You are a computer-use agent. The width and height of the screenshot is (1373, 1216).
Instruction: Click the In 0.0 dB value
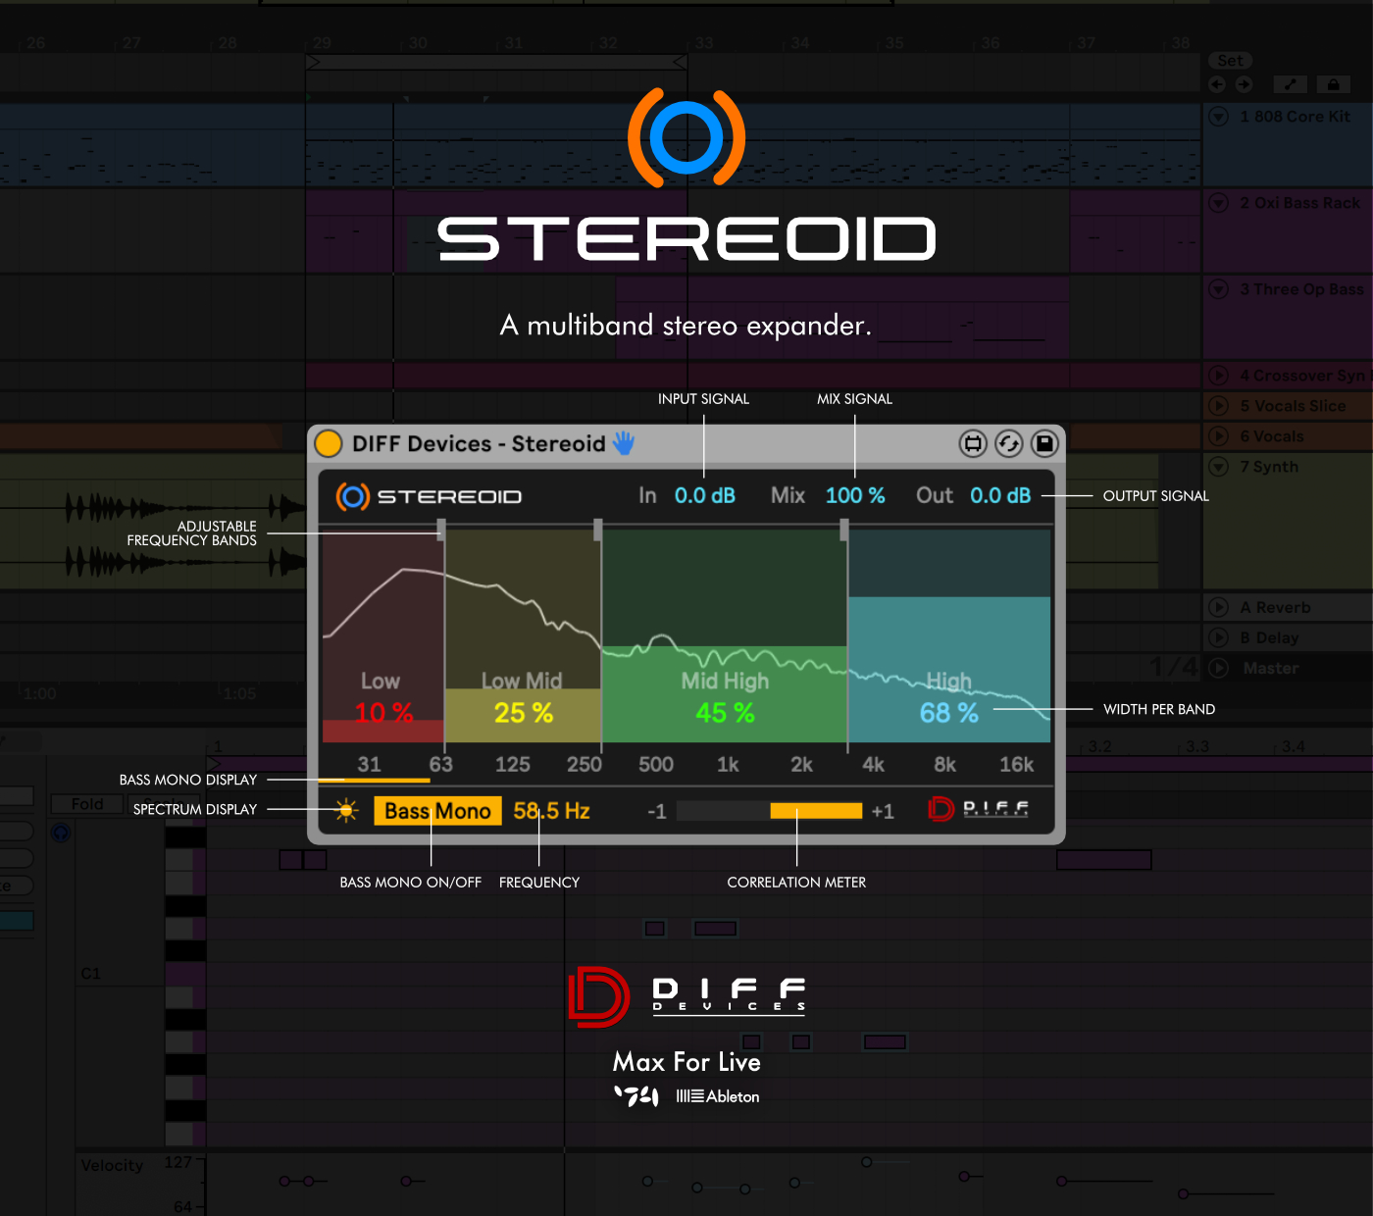[704, 496]
